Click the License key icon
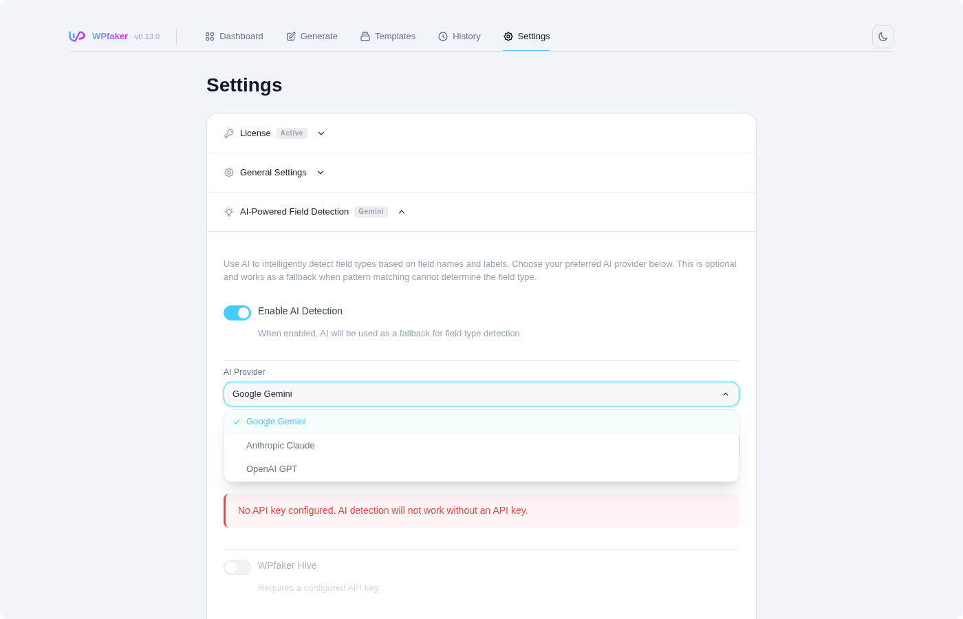This screenshot has width=963, height=619. [229, 133]
